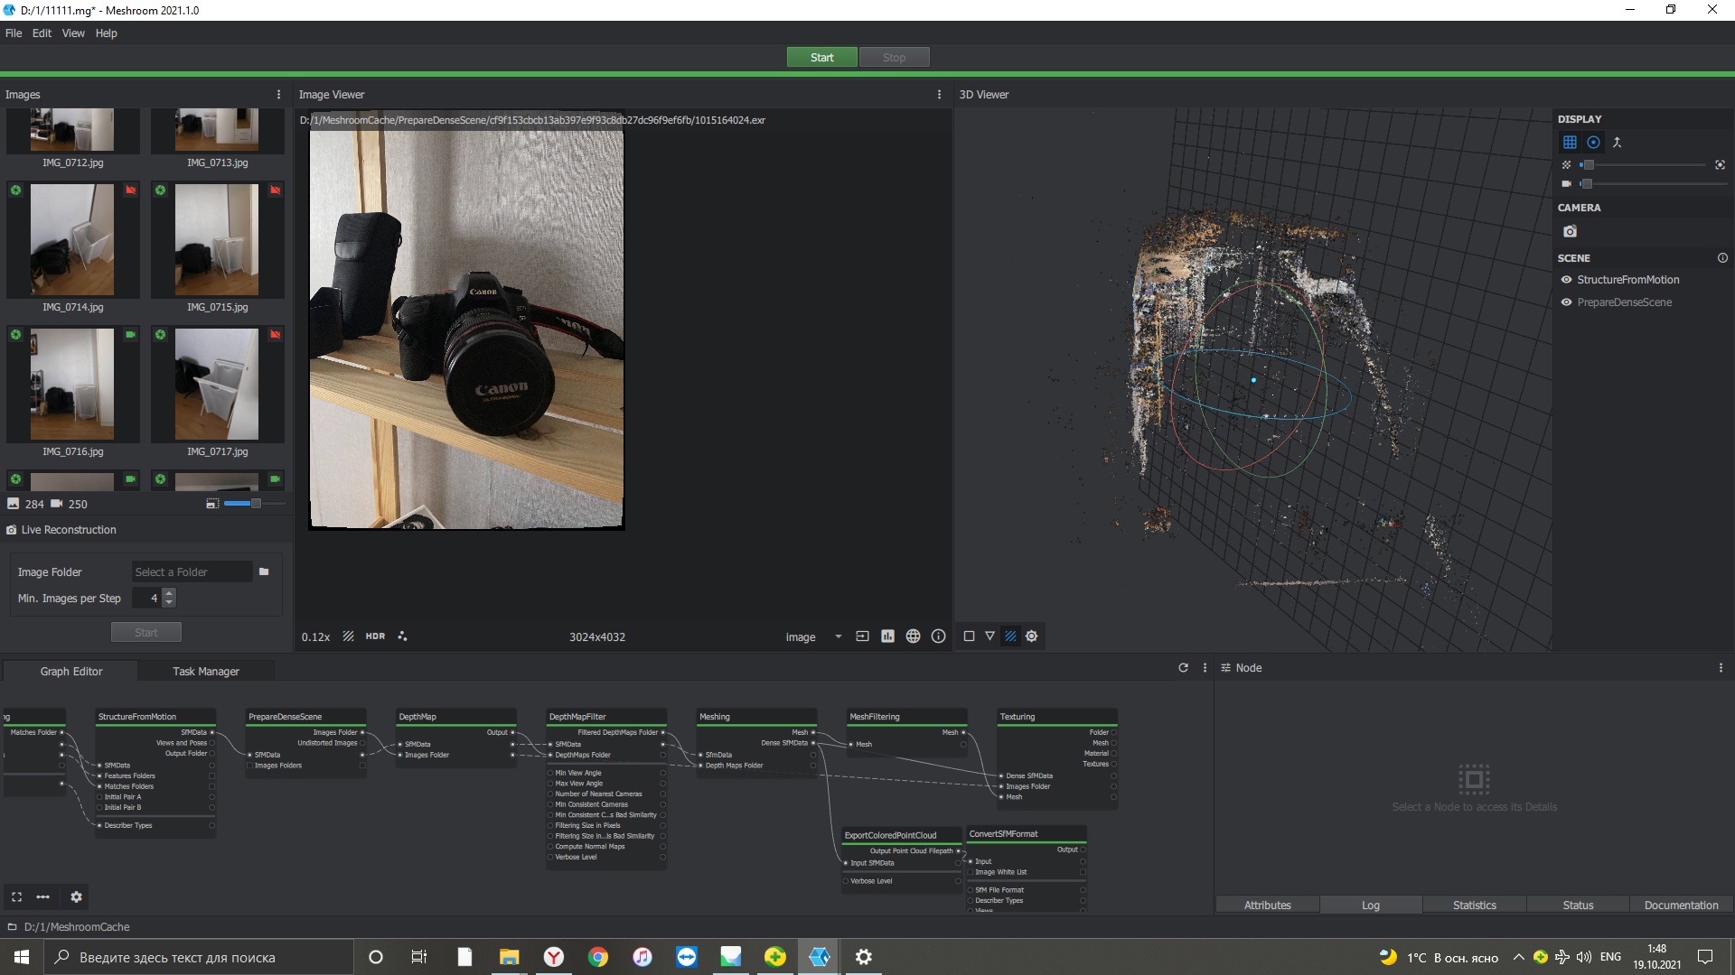Image resolution: width=1735 pixels, height=975 pixels.
Task: Toggle trackball display in the 3D Viewer
Action: [x=1594, y=142]
